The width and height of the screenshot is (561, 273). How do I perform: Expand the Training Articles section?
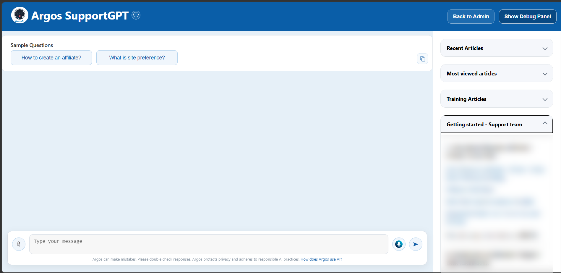point(497,99)
